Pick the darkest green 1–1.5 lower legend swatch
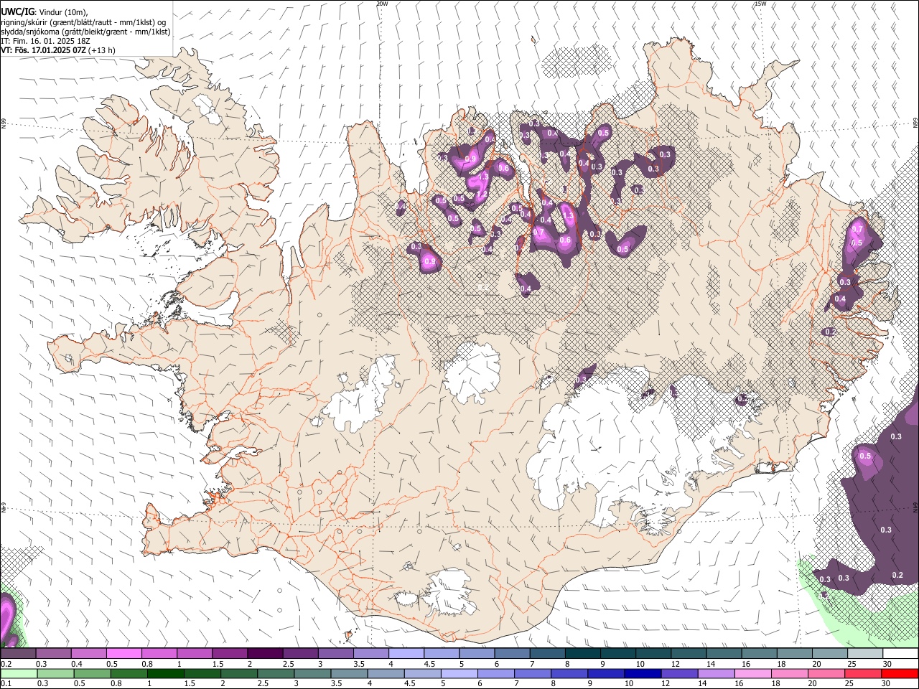 click(x=166, y=673)
